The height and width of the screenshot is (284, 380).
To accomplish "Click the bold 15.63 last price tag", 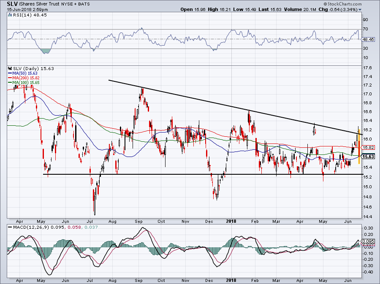I will [x=368, y=157].
